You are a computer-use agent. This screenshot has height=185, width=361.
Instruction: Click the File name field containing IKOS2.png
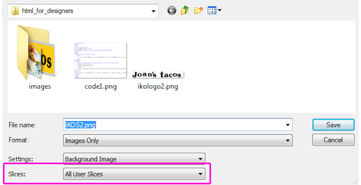pos(175,125)
